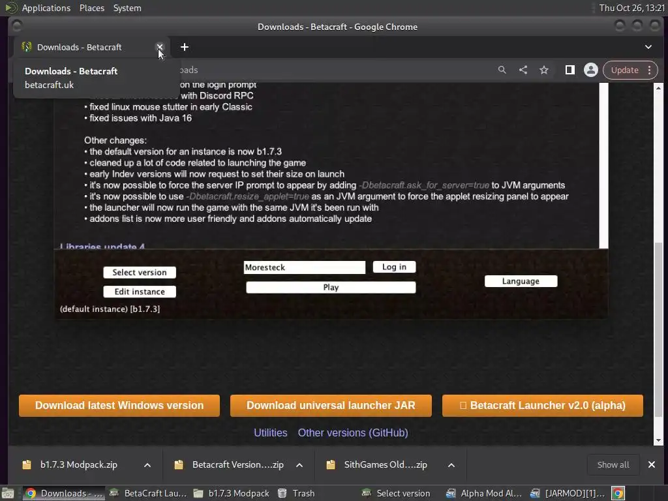The height and width of the screenshot is (501, 668).
Task: Click the page scrollbar down arrow
Action: click(x=659, y=440)
